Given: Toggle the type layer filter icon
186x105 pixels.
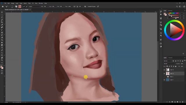Looking at the screenshot, I should point(178,61).
